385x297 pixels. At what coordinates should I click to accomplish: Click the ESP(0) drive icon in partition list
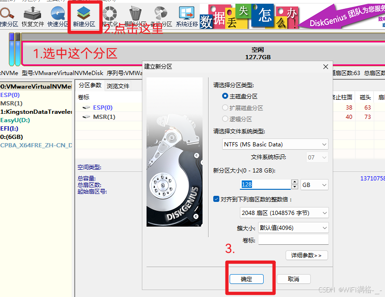click(86, 107)
